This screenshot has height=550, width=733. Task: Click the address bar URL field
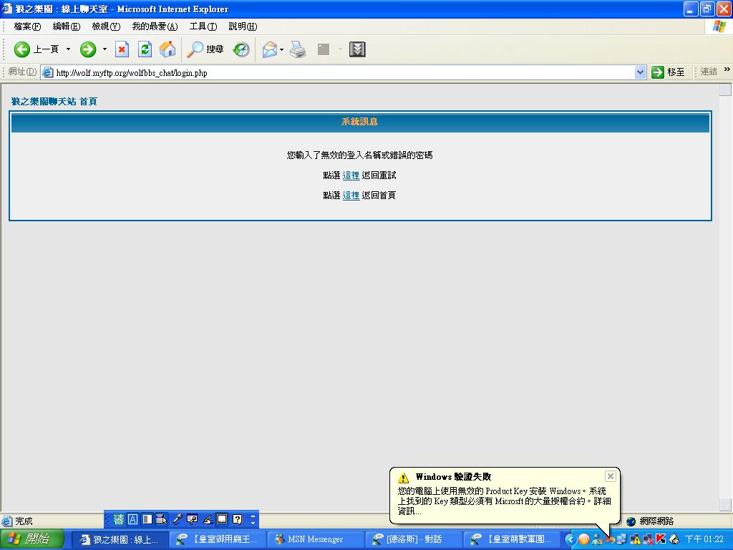(344, 72)
